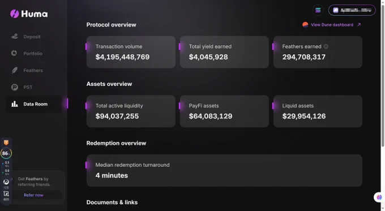385x211 pixels.
Task: Click the 86% performance gauge widget
Action: (6, 153)
